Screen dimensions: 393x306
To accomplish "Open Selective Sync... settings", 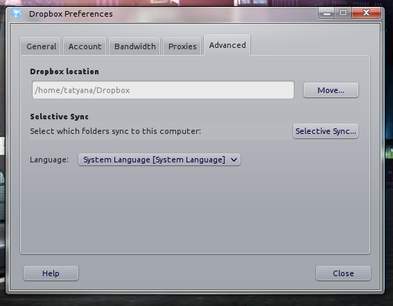I will point(326,131).
